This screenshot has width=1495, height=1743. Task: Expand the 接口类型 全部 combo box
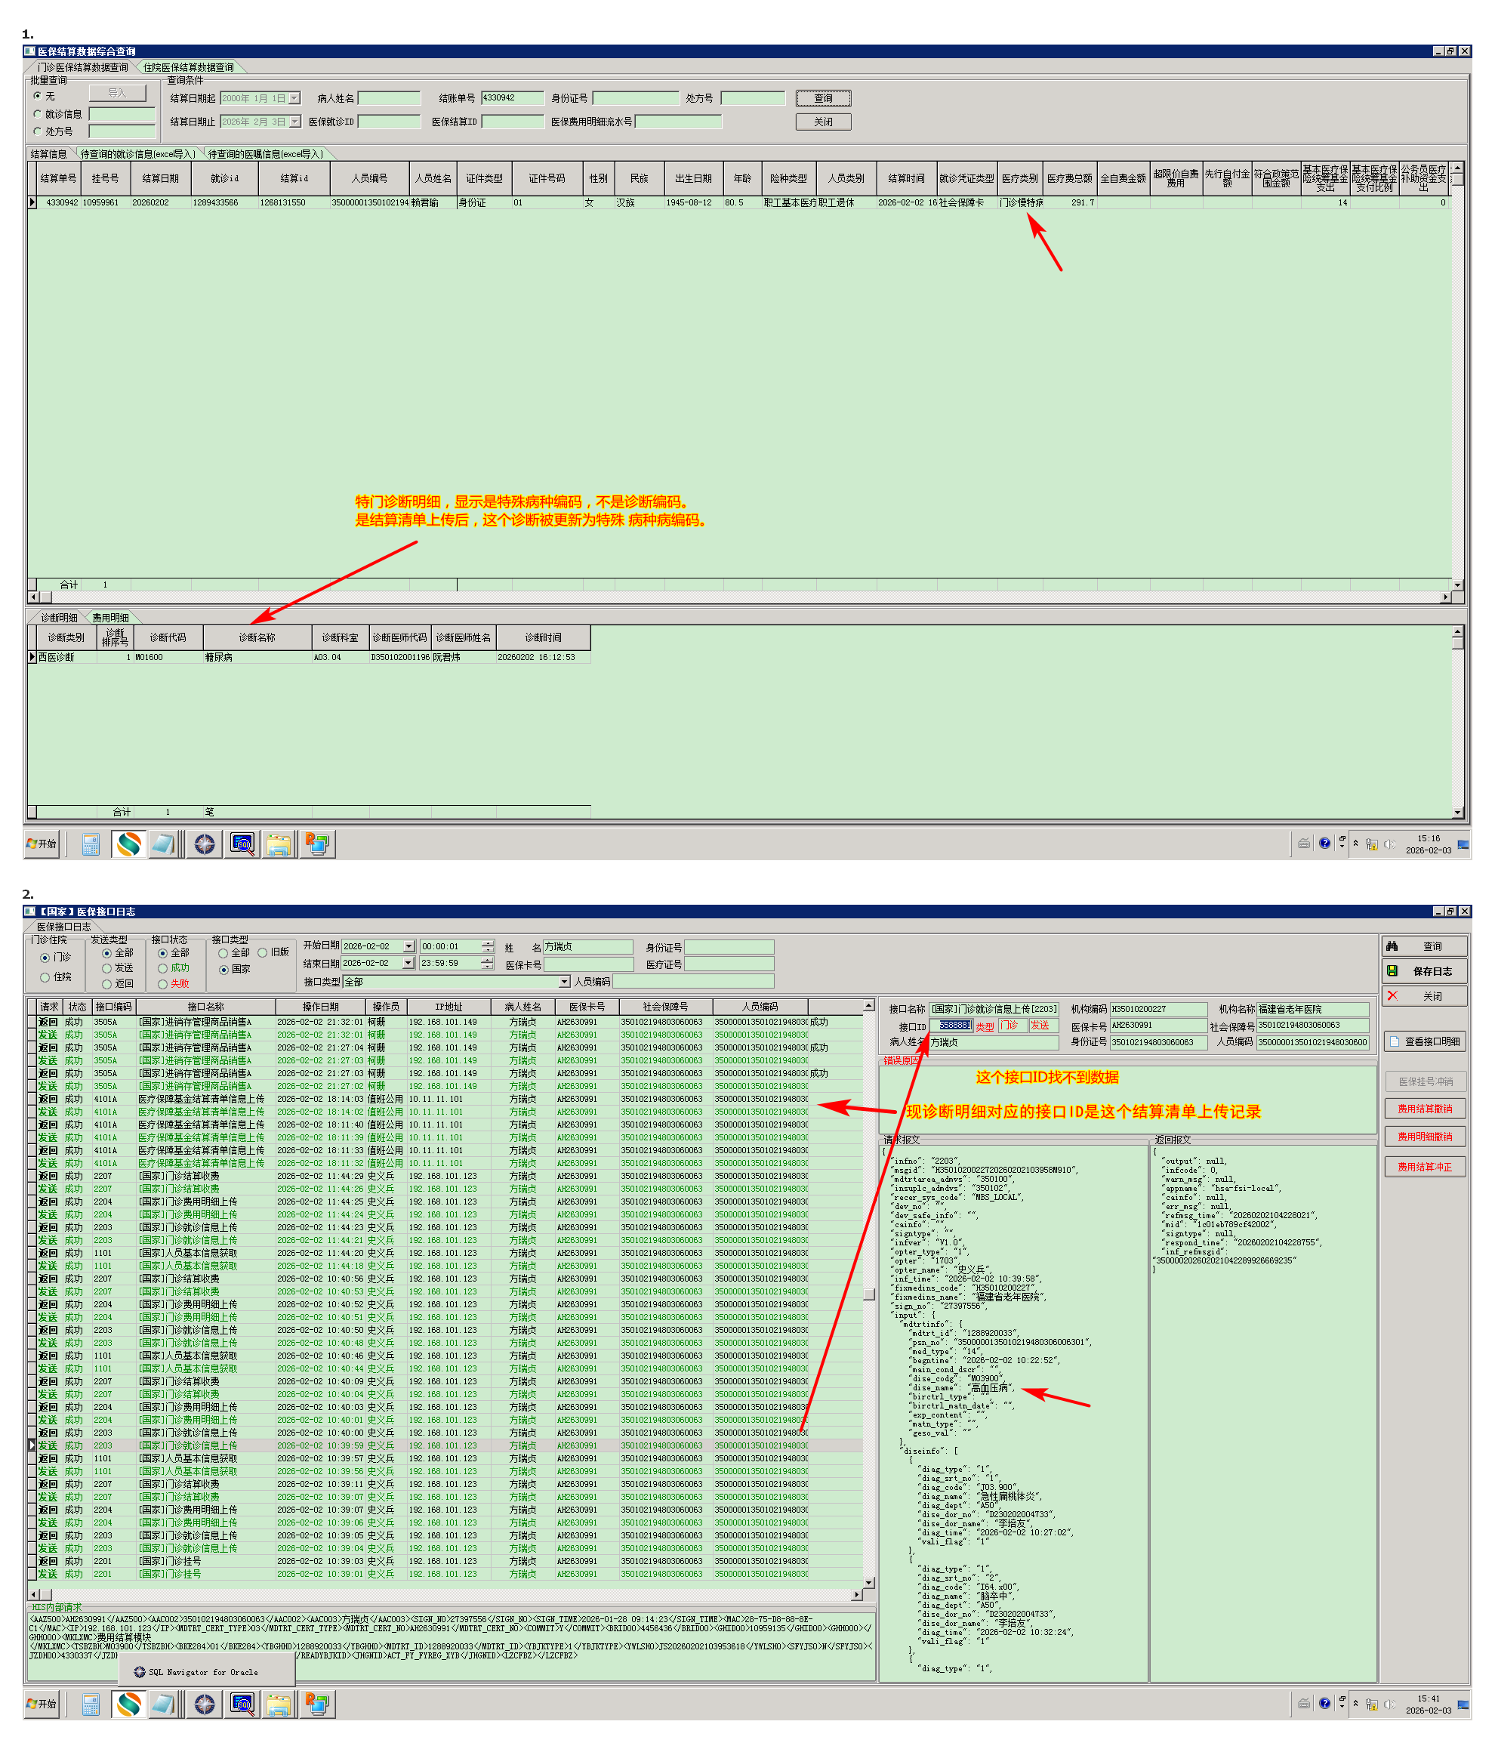tap(564, 982)
